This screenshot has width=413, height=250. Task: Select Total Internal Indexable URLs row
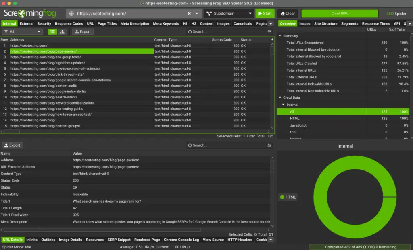pyautogui.click(x=343, y=84)
